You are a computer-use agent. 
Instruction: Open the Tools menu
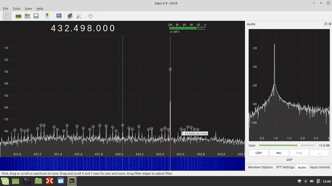click(x=16, y=8)
